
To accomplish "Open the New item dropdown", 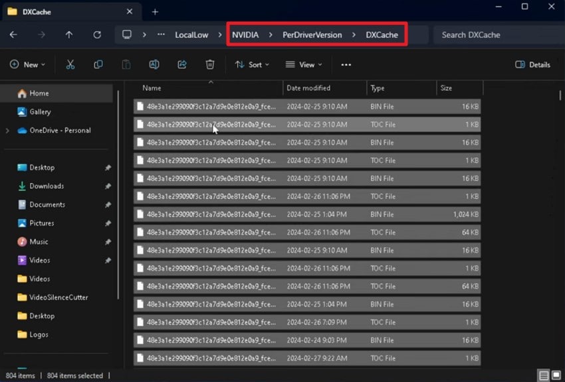I will 27,64.
